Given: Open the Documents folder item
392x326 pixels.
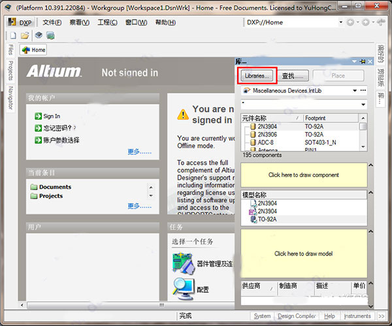Looking at the screenshot, I should coord(55,187).
